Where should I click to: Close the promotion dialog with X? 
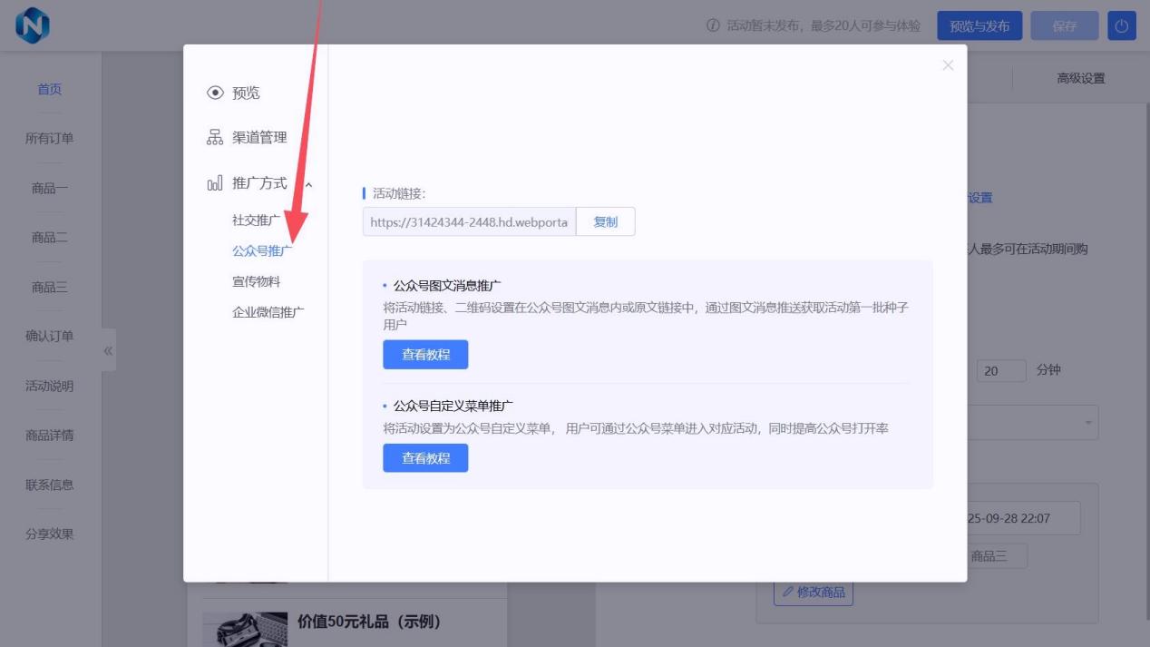pos(948,65)
